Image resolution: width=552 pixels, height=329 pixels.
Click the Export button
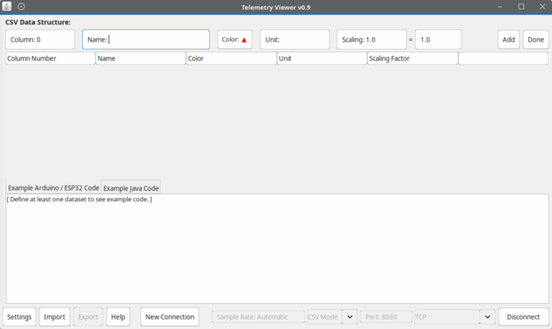pyautogui.click(x=88, y=317)
